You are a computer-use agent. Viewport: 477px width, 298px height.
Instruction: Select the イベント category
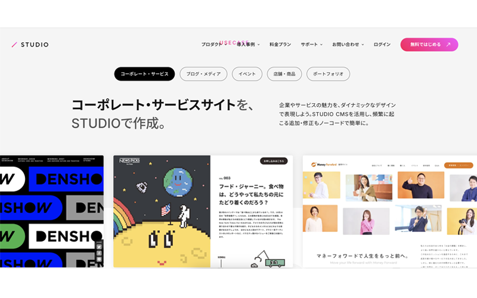click(247, 74)
